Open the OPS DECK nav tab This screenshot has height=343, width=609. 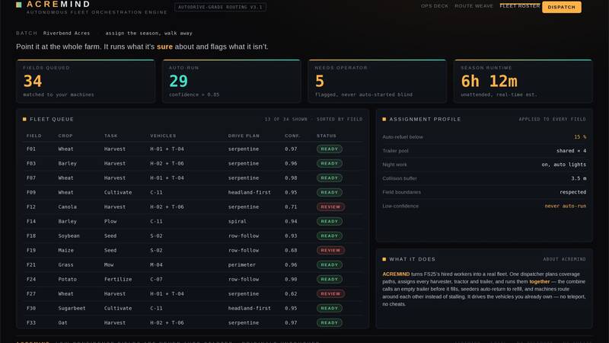(x=434, y=6)
